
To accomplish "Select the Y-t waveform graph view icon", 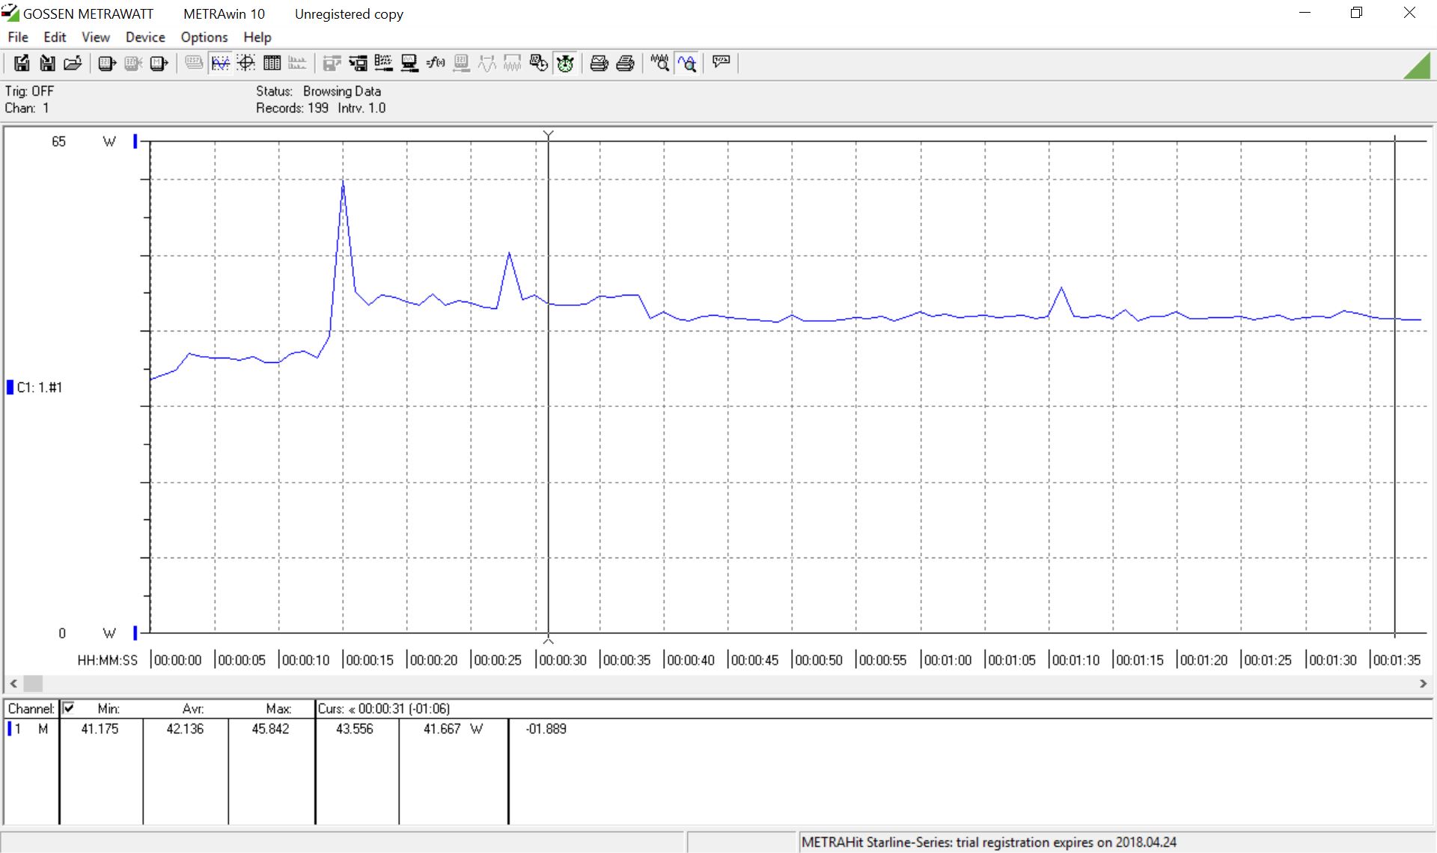I will 220,64.
